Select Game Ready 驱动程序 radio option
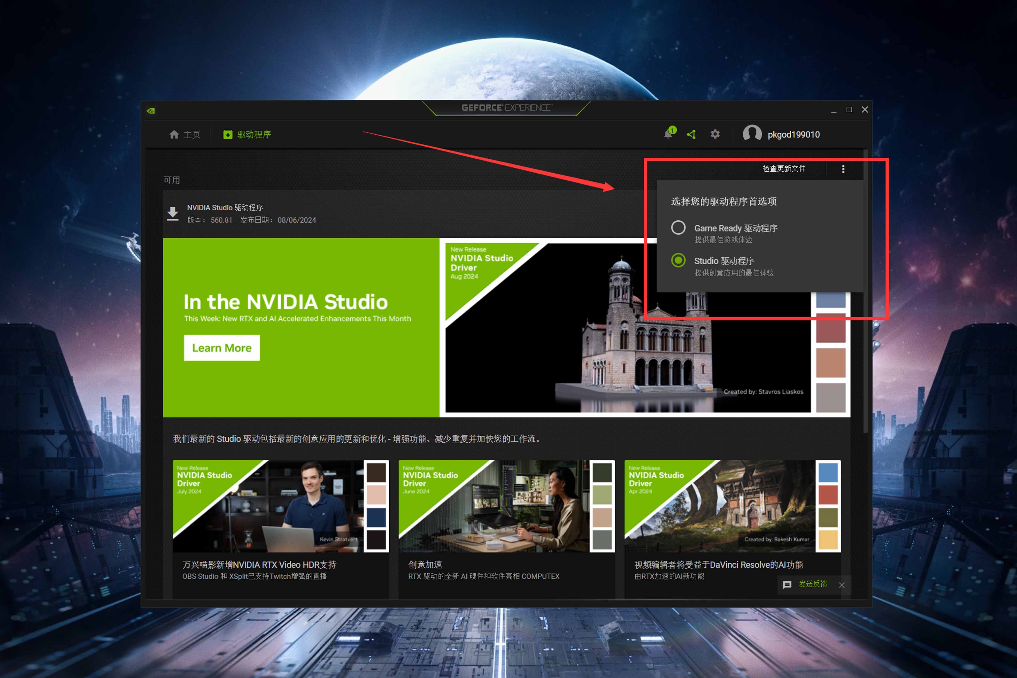Image resolution: width=1017 pixels, height=678 pixels. [x=678, y=227]
